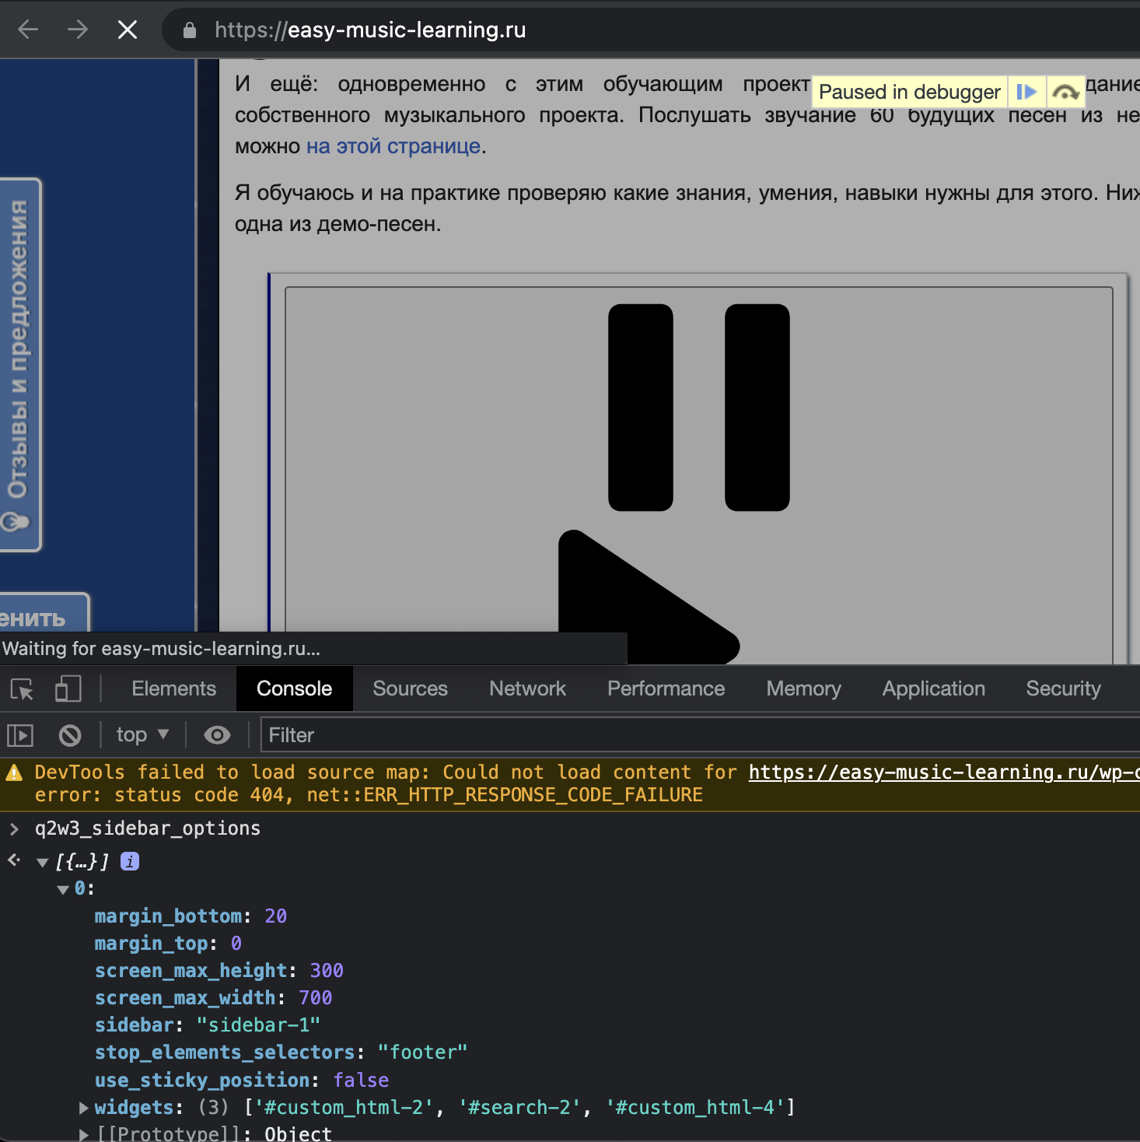The height and width of the screenshot is (1142, 1140).
Task: Clear the console output
Action: (x=70, y=735)
